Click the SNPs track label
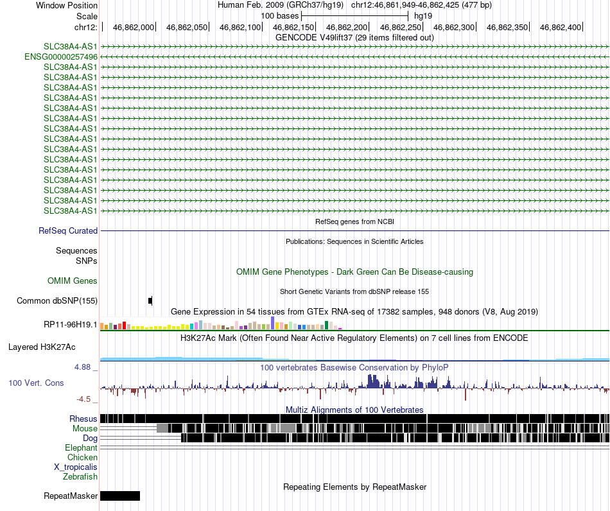The height and width of the screenshot is (511, 610). click(87, 261)
